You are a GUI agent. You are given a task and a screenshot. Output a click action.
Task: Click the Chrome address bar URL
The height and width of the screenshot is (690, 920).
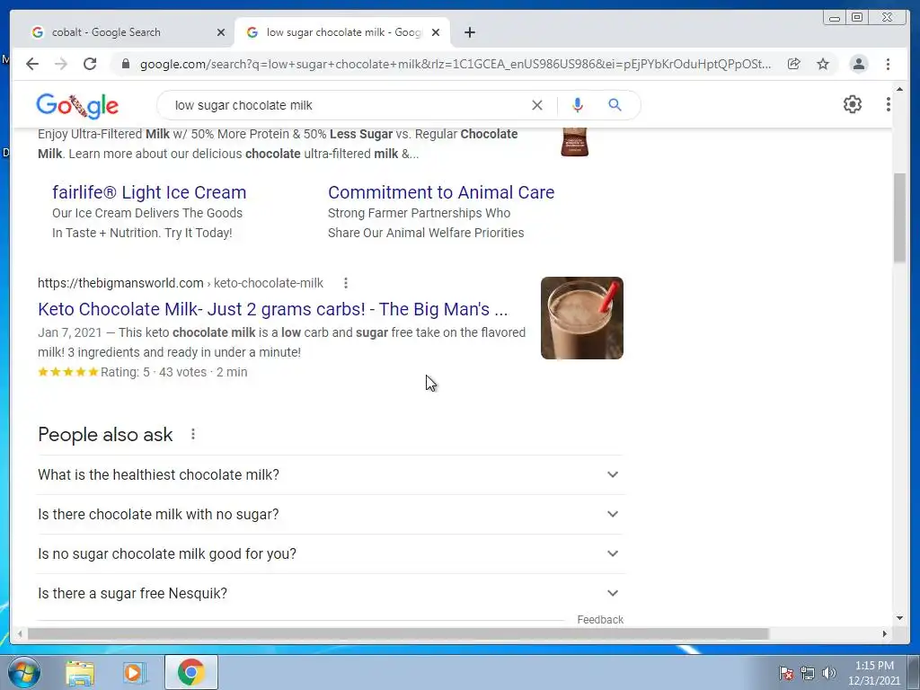pyautogui.click(x=456, y=64)
